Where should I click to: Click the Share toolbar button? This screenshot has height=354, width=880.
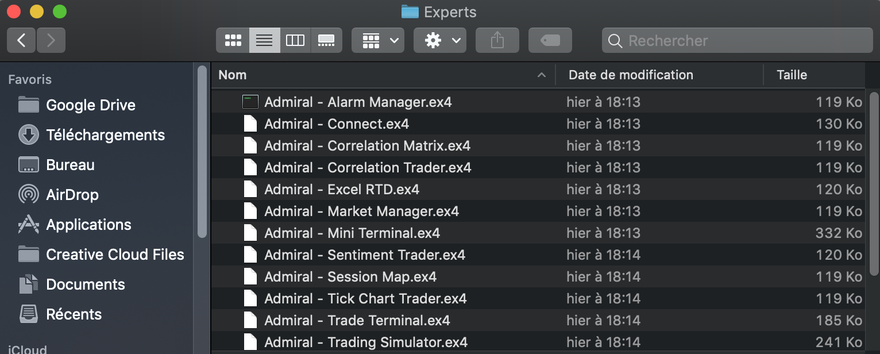coord(497,40)
